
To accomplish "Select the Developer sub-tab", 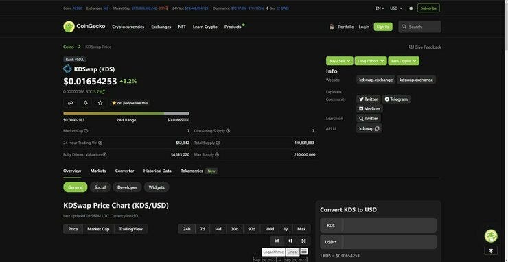I will pyautogui.click(x=127, y=187).
